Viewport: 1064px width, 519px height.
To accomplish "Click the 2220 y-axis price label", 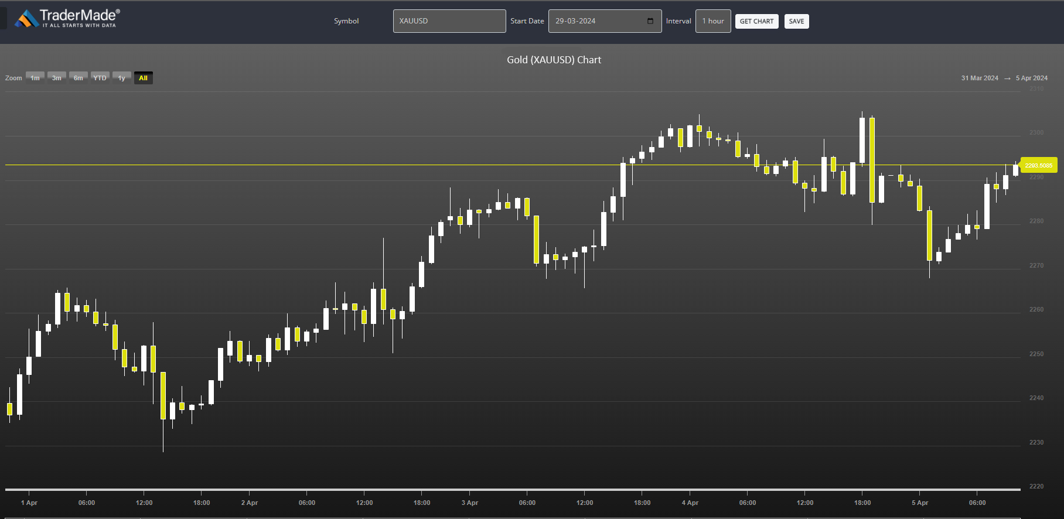I will pos(1036,486).
